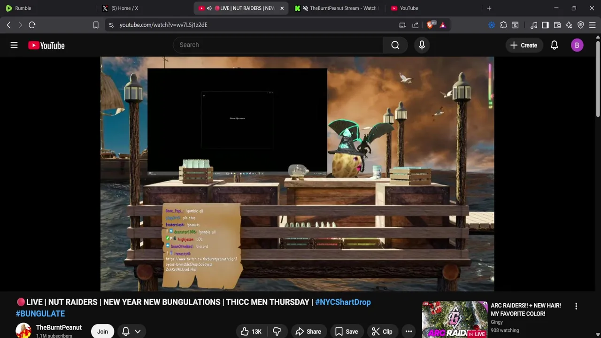Open the ARC RAIDERS live thumbnail
The height and width of the screenshot is (338, 601).
[x=455, y=319]
